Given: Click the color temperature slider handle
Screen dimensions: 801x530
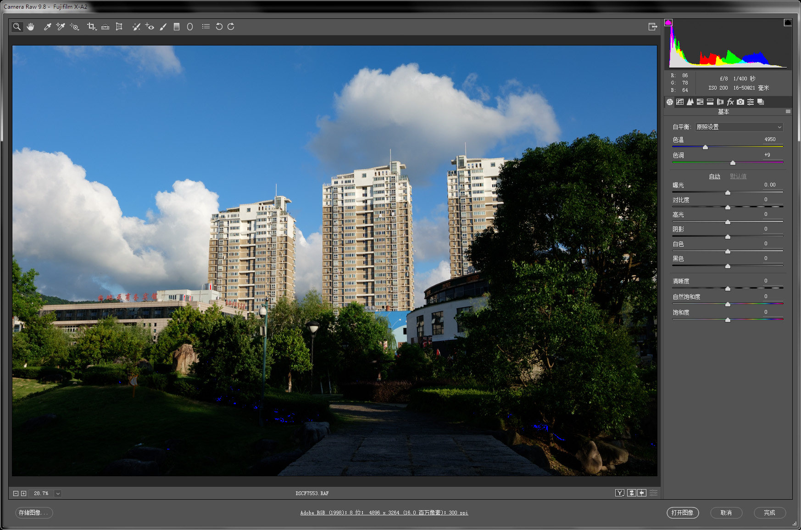Looking at the screenshot, I should (x=705, y=147).
